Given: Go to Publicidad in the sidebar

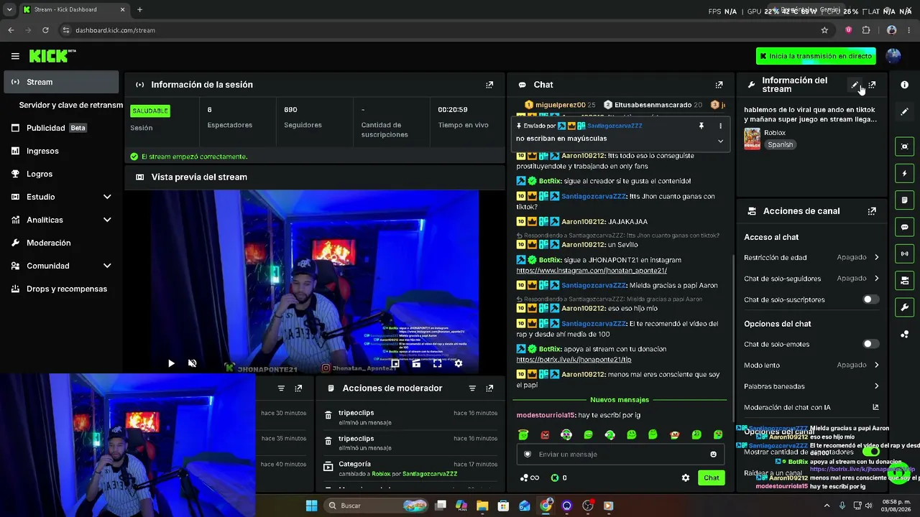Looking at the screenshot, I should coord(61,128).
